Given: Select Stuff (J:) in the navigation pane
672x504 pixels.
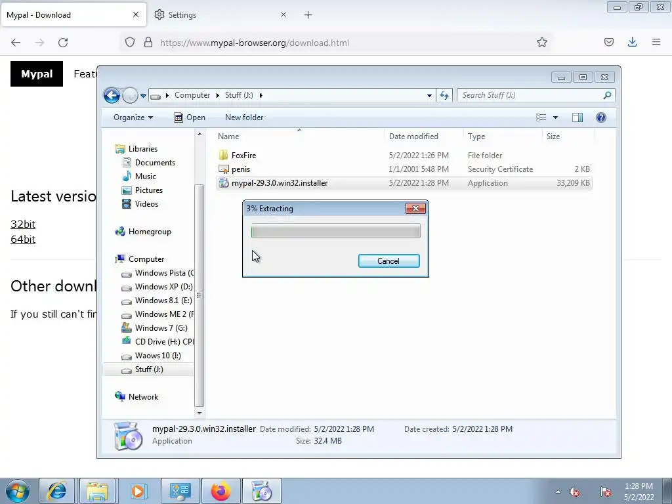Looking at the screenshot, I should 148,369.
